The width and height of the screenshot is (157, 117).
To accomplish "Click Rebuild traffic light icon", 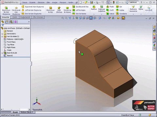I will 114,2.
